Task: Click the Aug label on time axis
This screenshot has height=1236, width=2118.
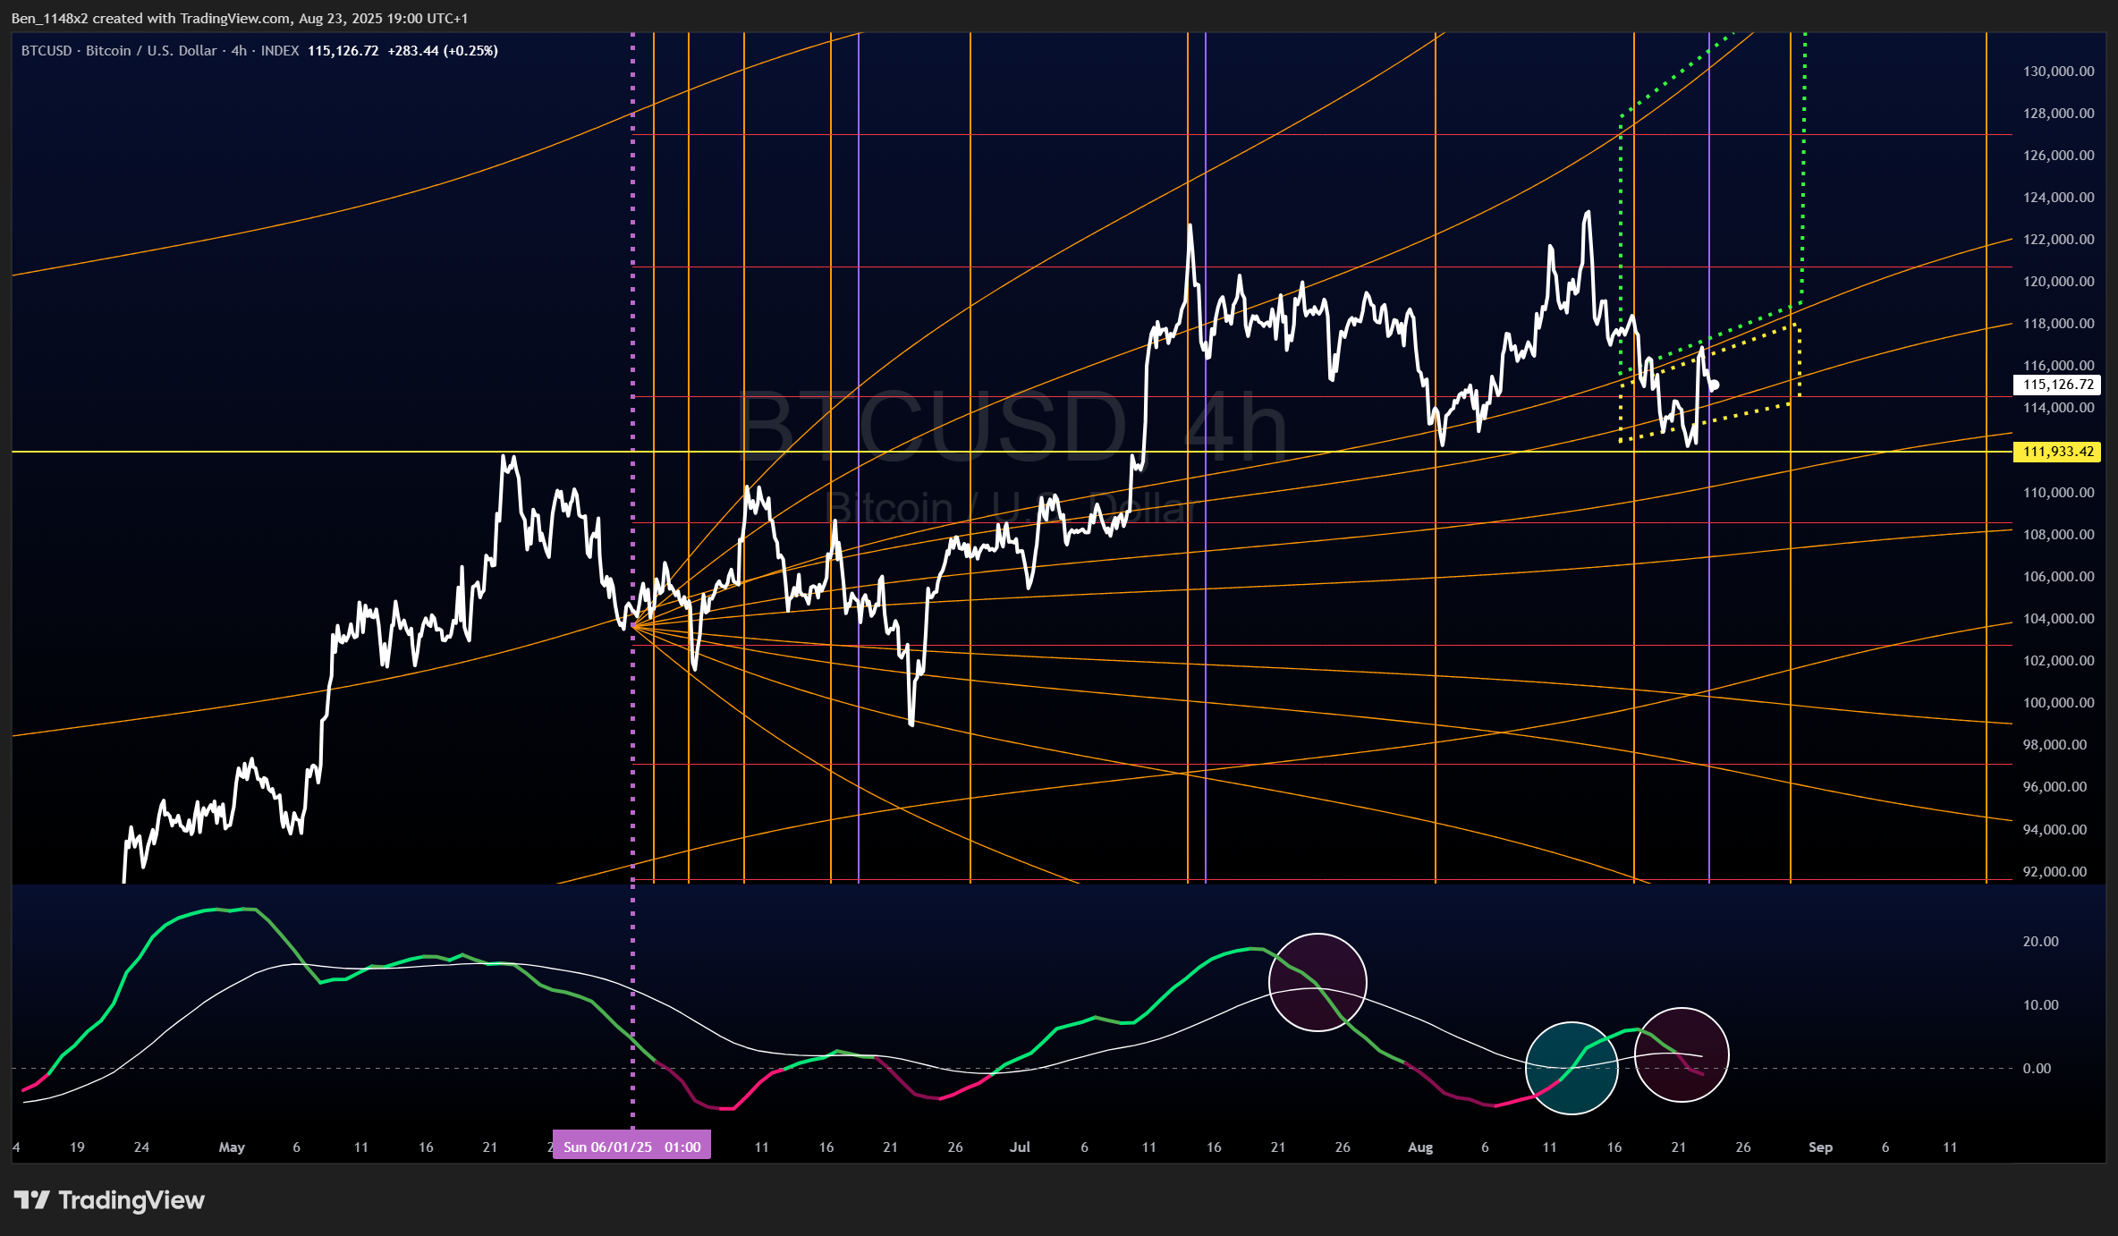Action: coord(1419,1147)
